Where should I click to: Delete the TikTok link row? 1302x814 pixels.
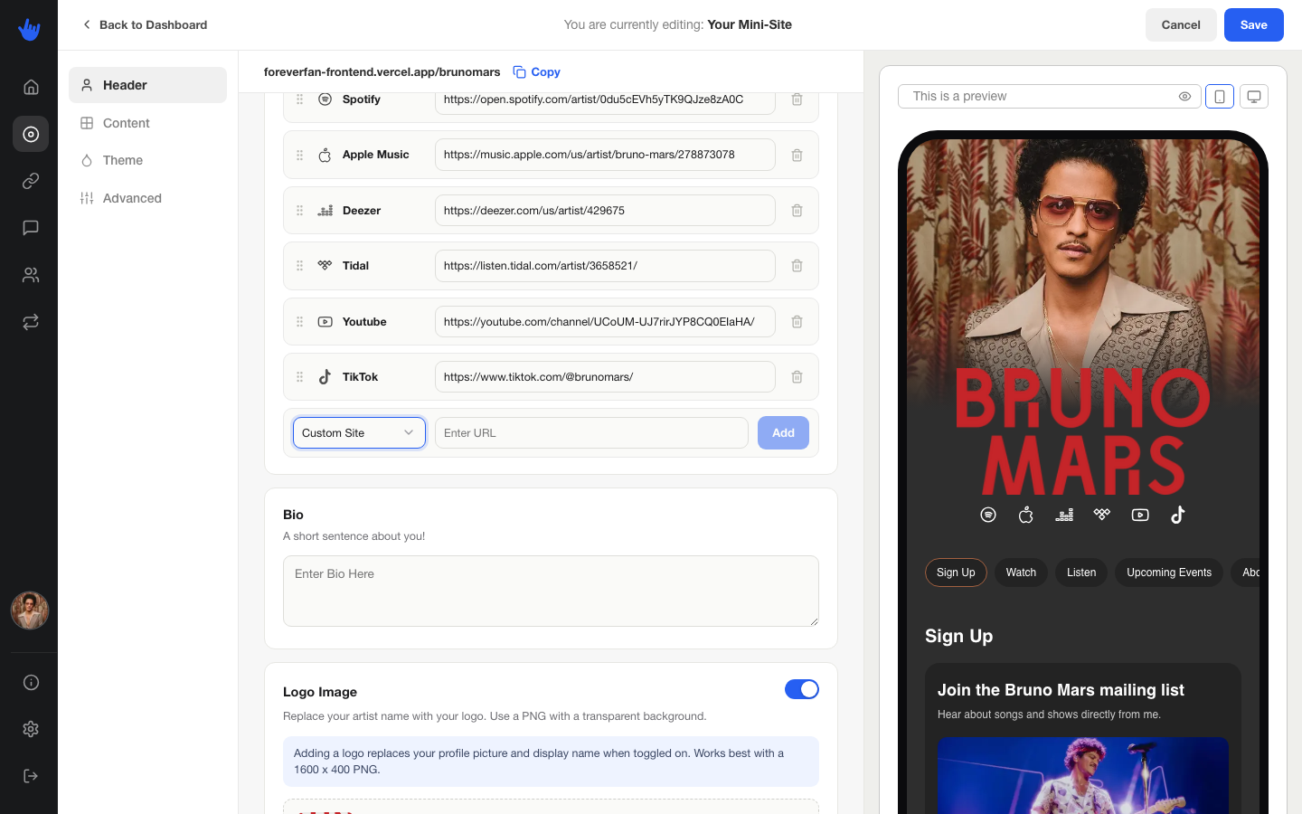(797, 377)
